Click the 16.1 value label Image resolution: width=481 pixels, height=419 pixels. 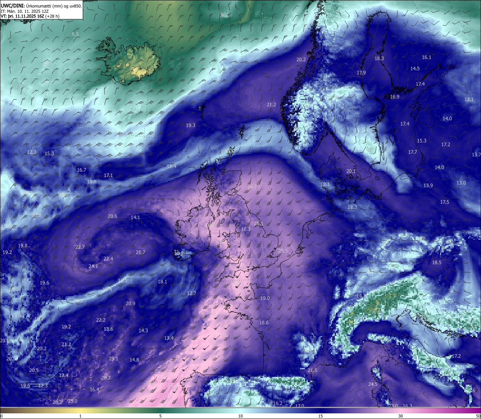(x=427, y=57)
